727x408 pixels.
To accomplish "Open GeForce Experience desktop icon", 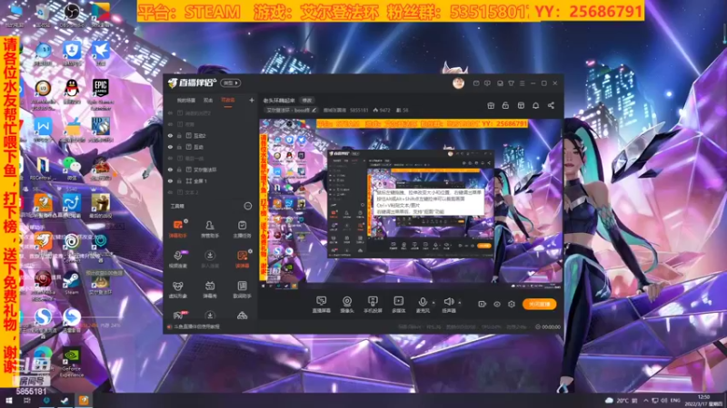I will [x=71, y=362].
